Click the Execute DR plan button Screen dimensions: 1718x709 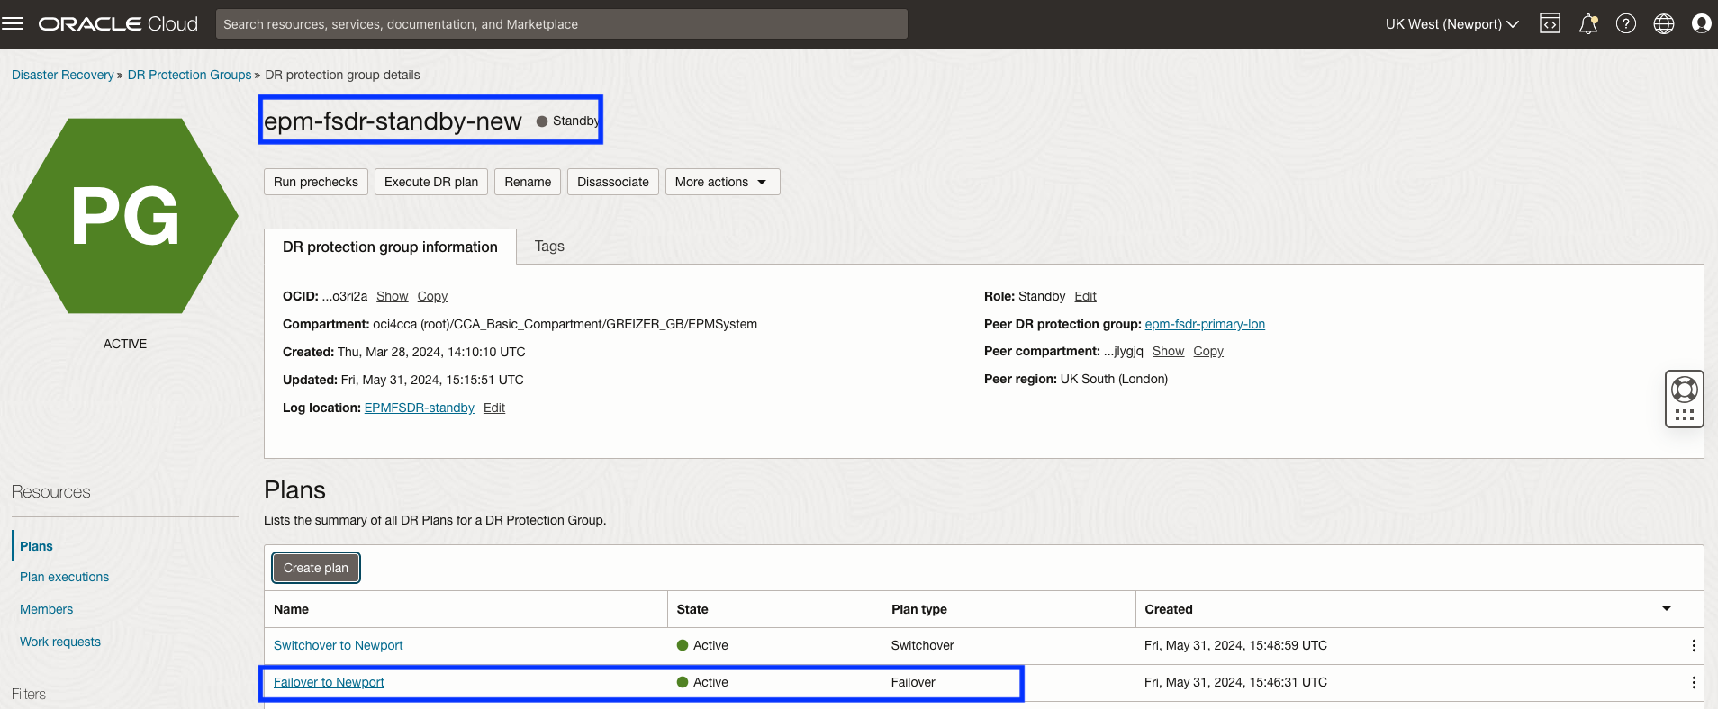coord(431,182)
